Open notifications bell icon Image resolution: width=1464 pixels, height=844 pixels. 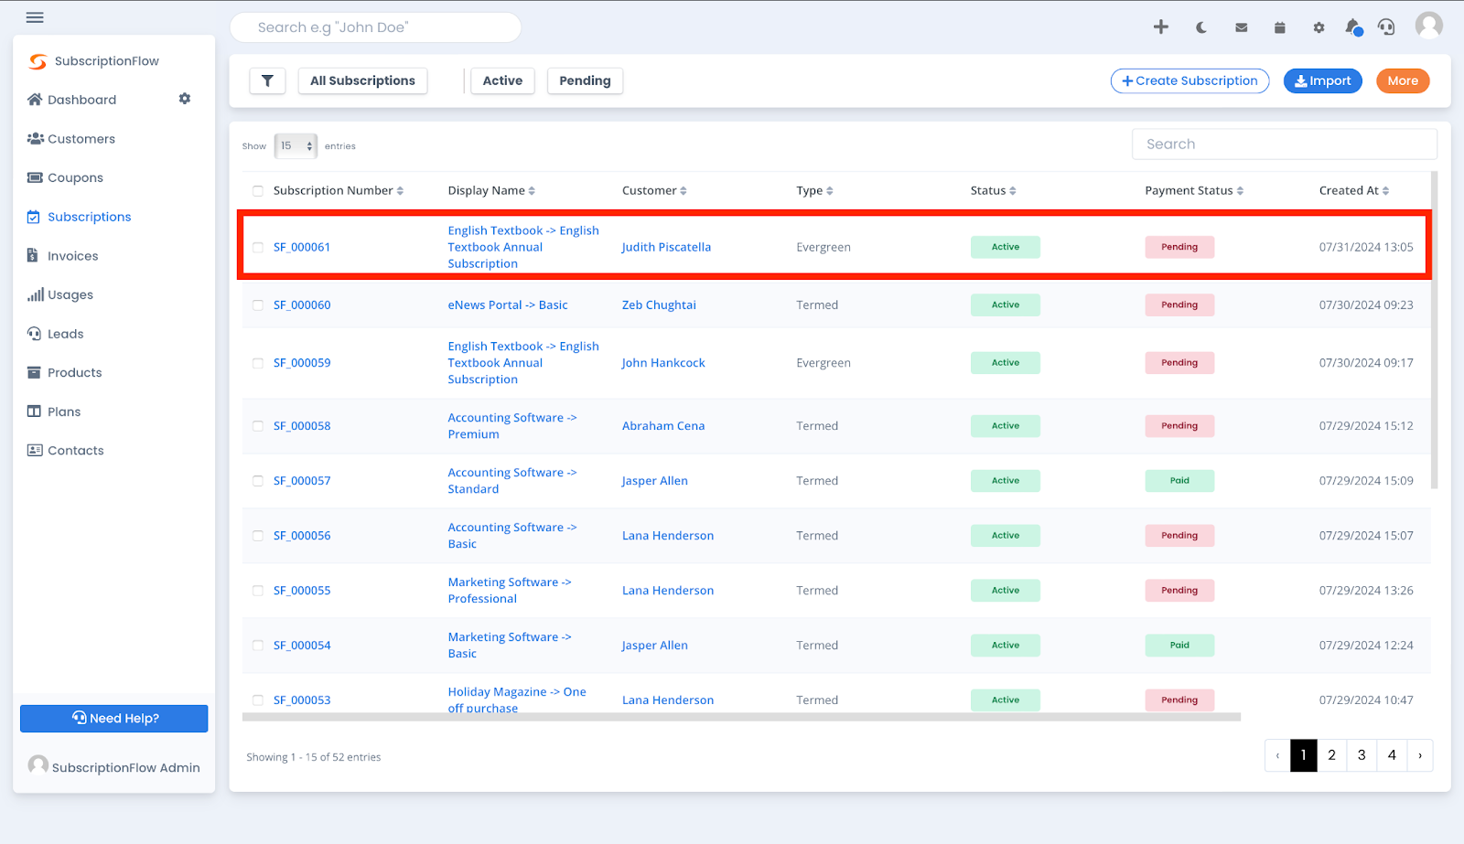click(1353, 27)
